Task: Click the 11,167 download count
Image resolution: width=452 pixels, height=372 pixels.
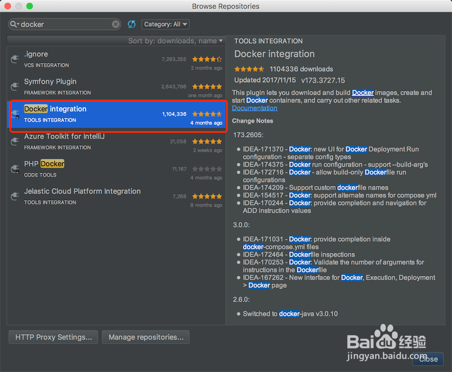Action: click(179, 169)
